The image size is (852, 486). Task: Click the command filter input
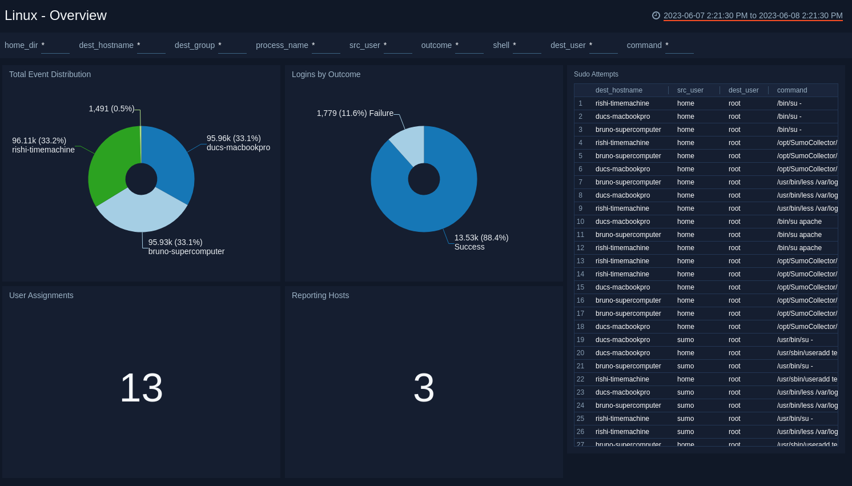pos(679,48)
